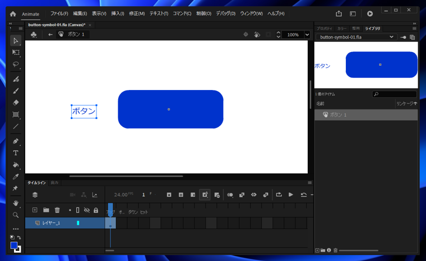Select the Pen tool
The height and width of the screenshot is (261, 426).
coord(16,141)
